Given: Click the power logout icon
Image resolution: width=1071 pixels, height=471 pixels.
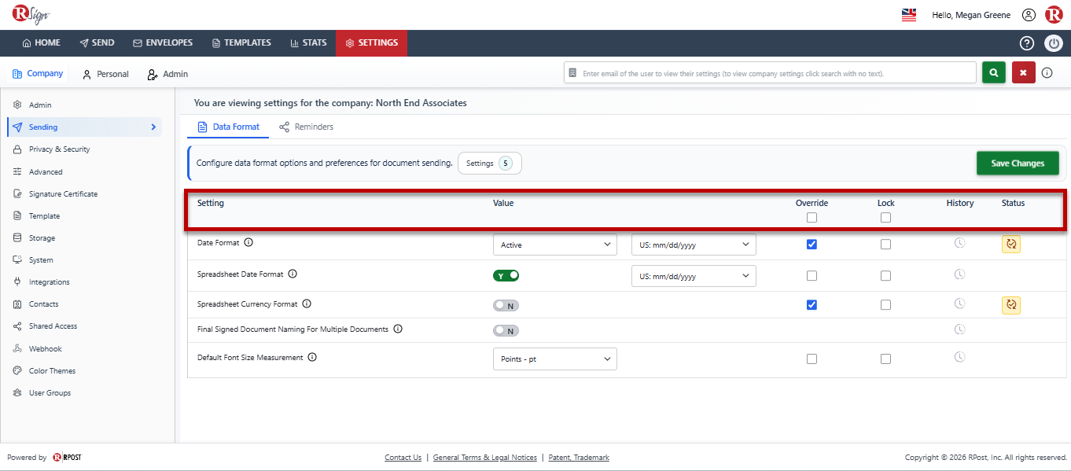Looking at the screenshot, I should click(x=1053, y=43).
